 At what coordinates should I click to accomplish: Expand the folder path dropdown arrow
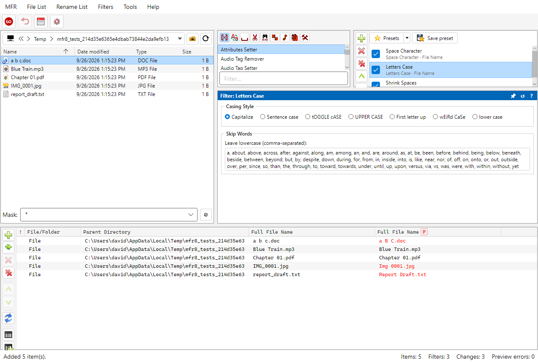(x=180, y=39)
